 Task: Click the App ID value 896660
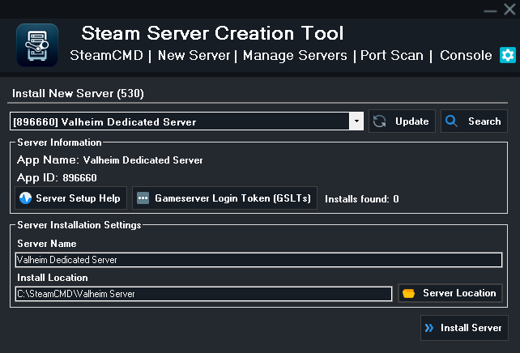click(79, 178)
